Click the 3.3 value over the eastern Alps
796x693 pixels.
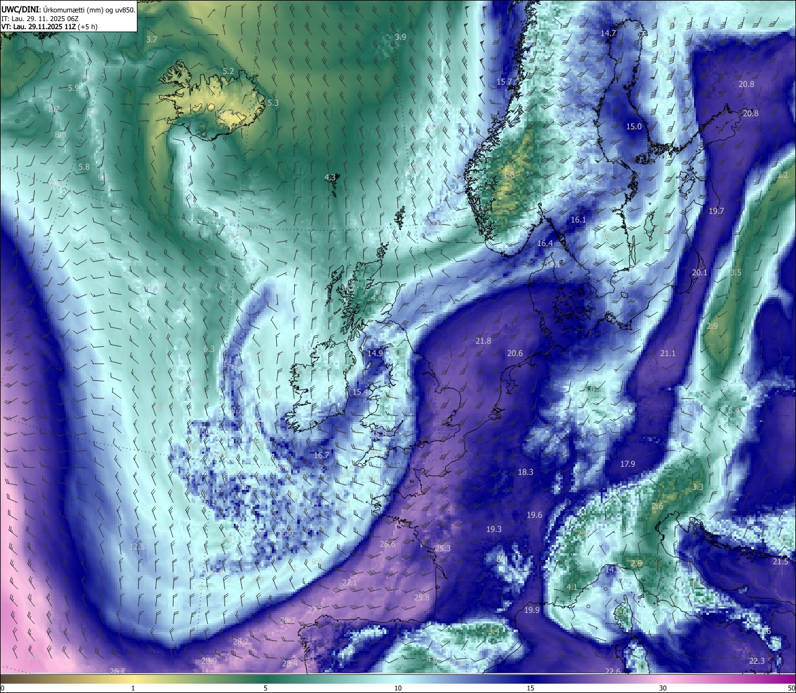click(x=698, y=487)
